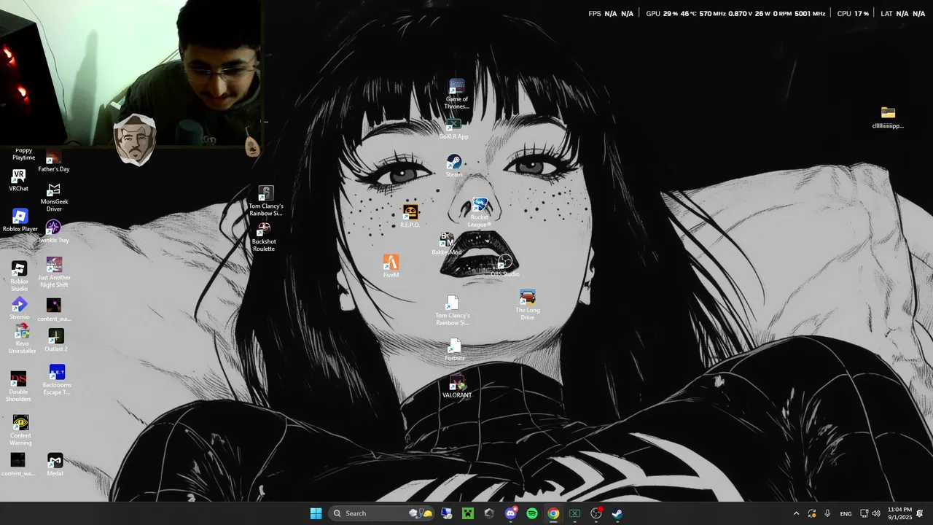Select the BakkesMod desktop shortcut
Screen dimensions: 933x525
446,244
